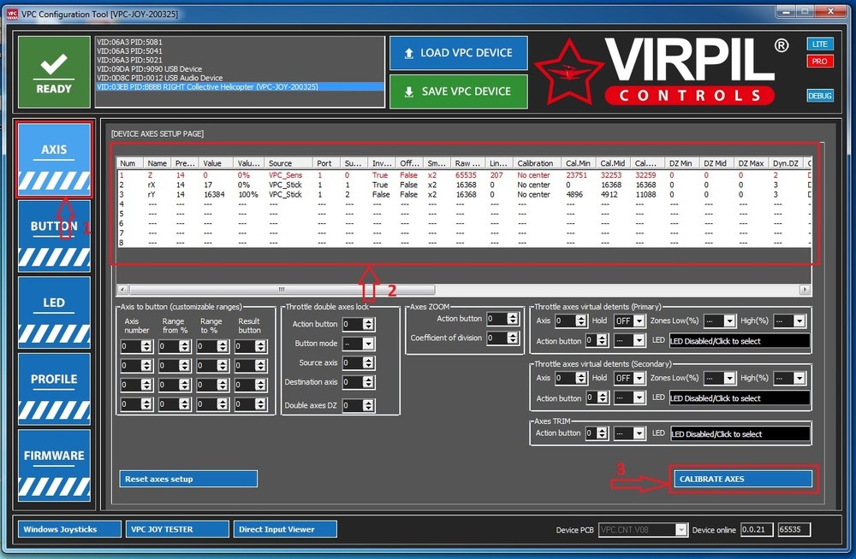Toggle DEBUG mode
Image resolution: width=856 pixels, height=559 pixels.
pyautogui.click(x=819, y=96)
